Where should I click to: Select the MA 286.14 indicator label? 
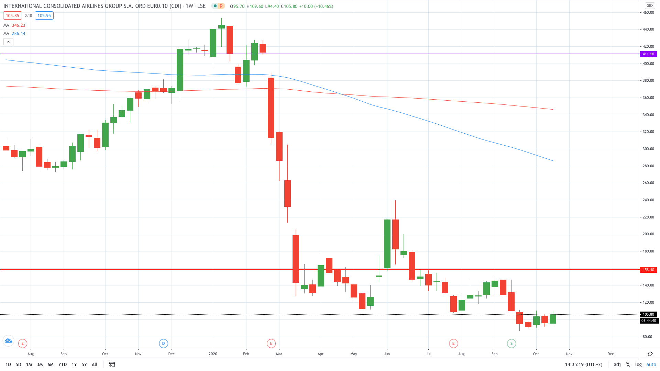click(14, 34)
